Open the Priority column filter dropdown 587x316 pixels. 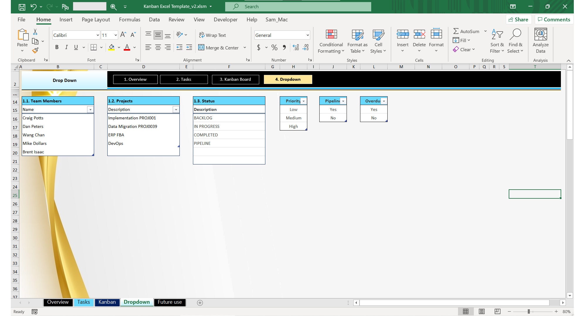(303, 101)
